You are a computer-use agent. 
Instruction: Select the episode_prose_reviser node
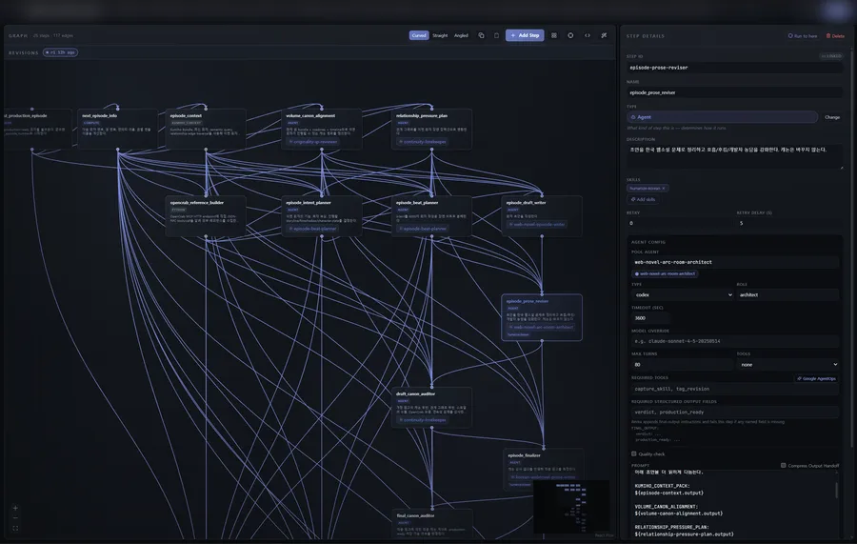542,317
